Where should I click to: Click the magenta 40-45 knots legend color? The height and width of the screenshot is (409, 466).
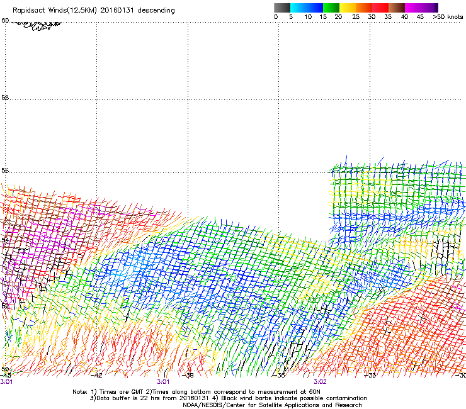[x=413, y=8]
